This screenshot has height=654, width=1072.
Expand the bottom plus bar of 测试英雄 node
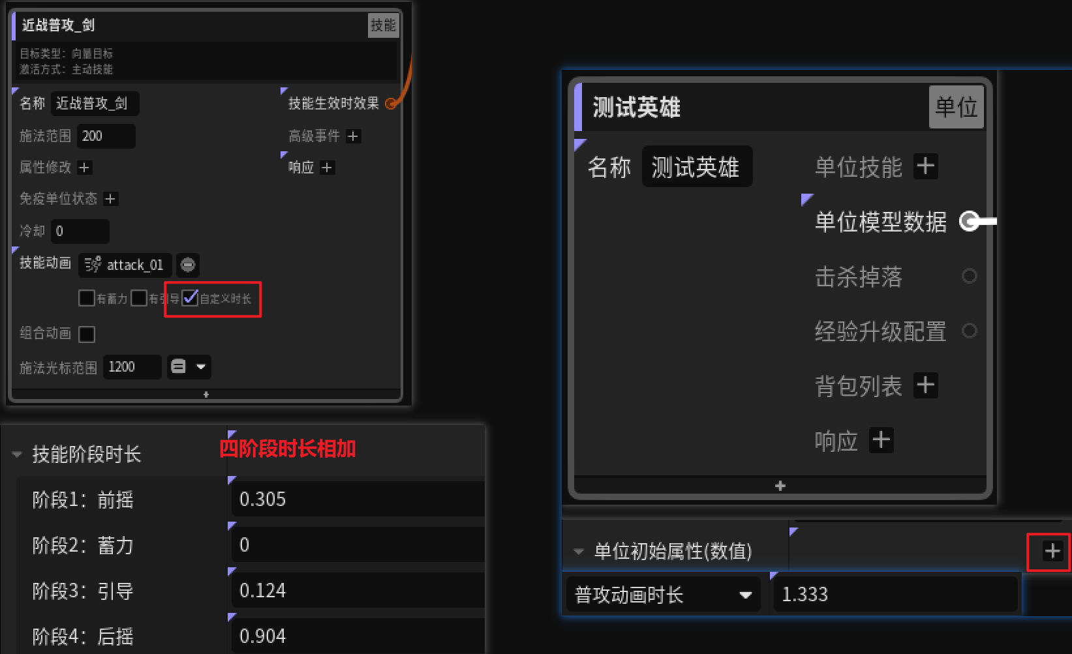(x=780, y=486)
